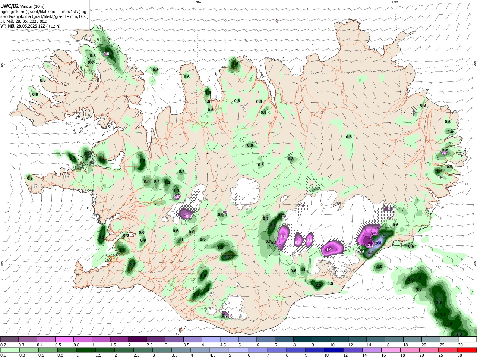
Task: Pick the white upper-row swatch above 30
Action: (x=467, y=340)
